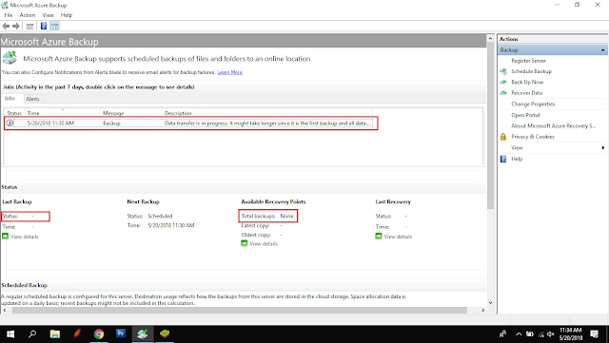Click the Forward arrow toolbar icon
Screen dimensions: 609x343
coord(16,26)
